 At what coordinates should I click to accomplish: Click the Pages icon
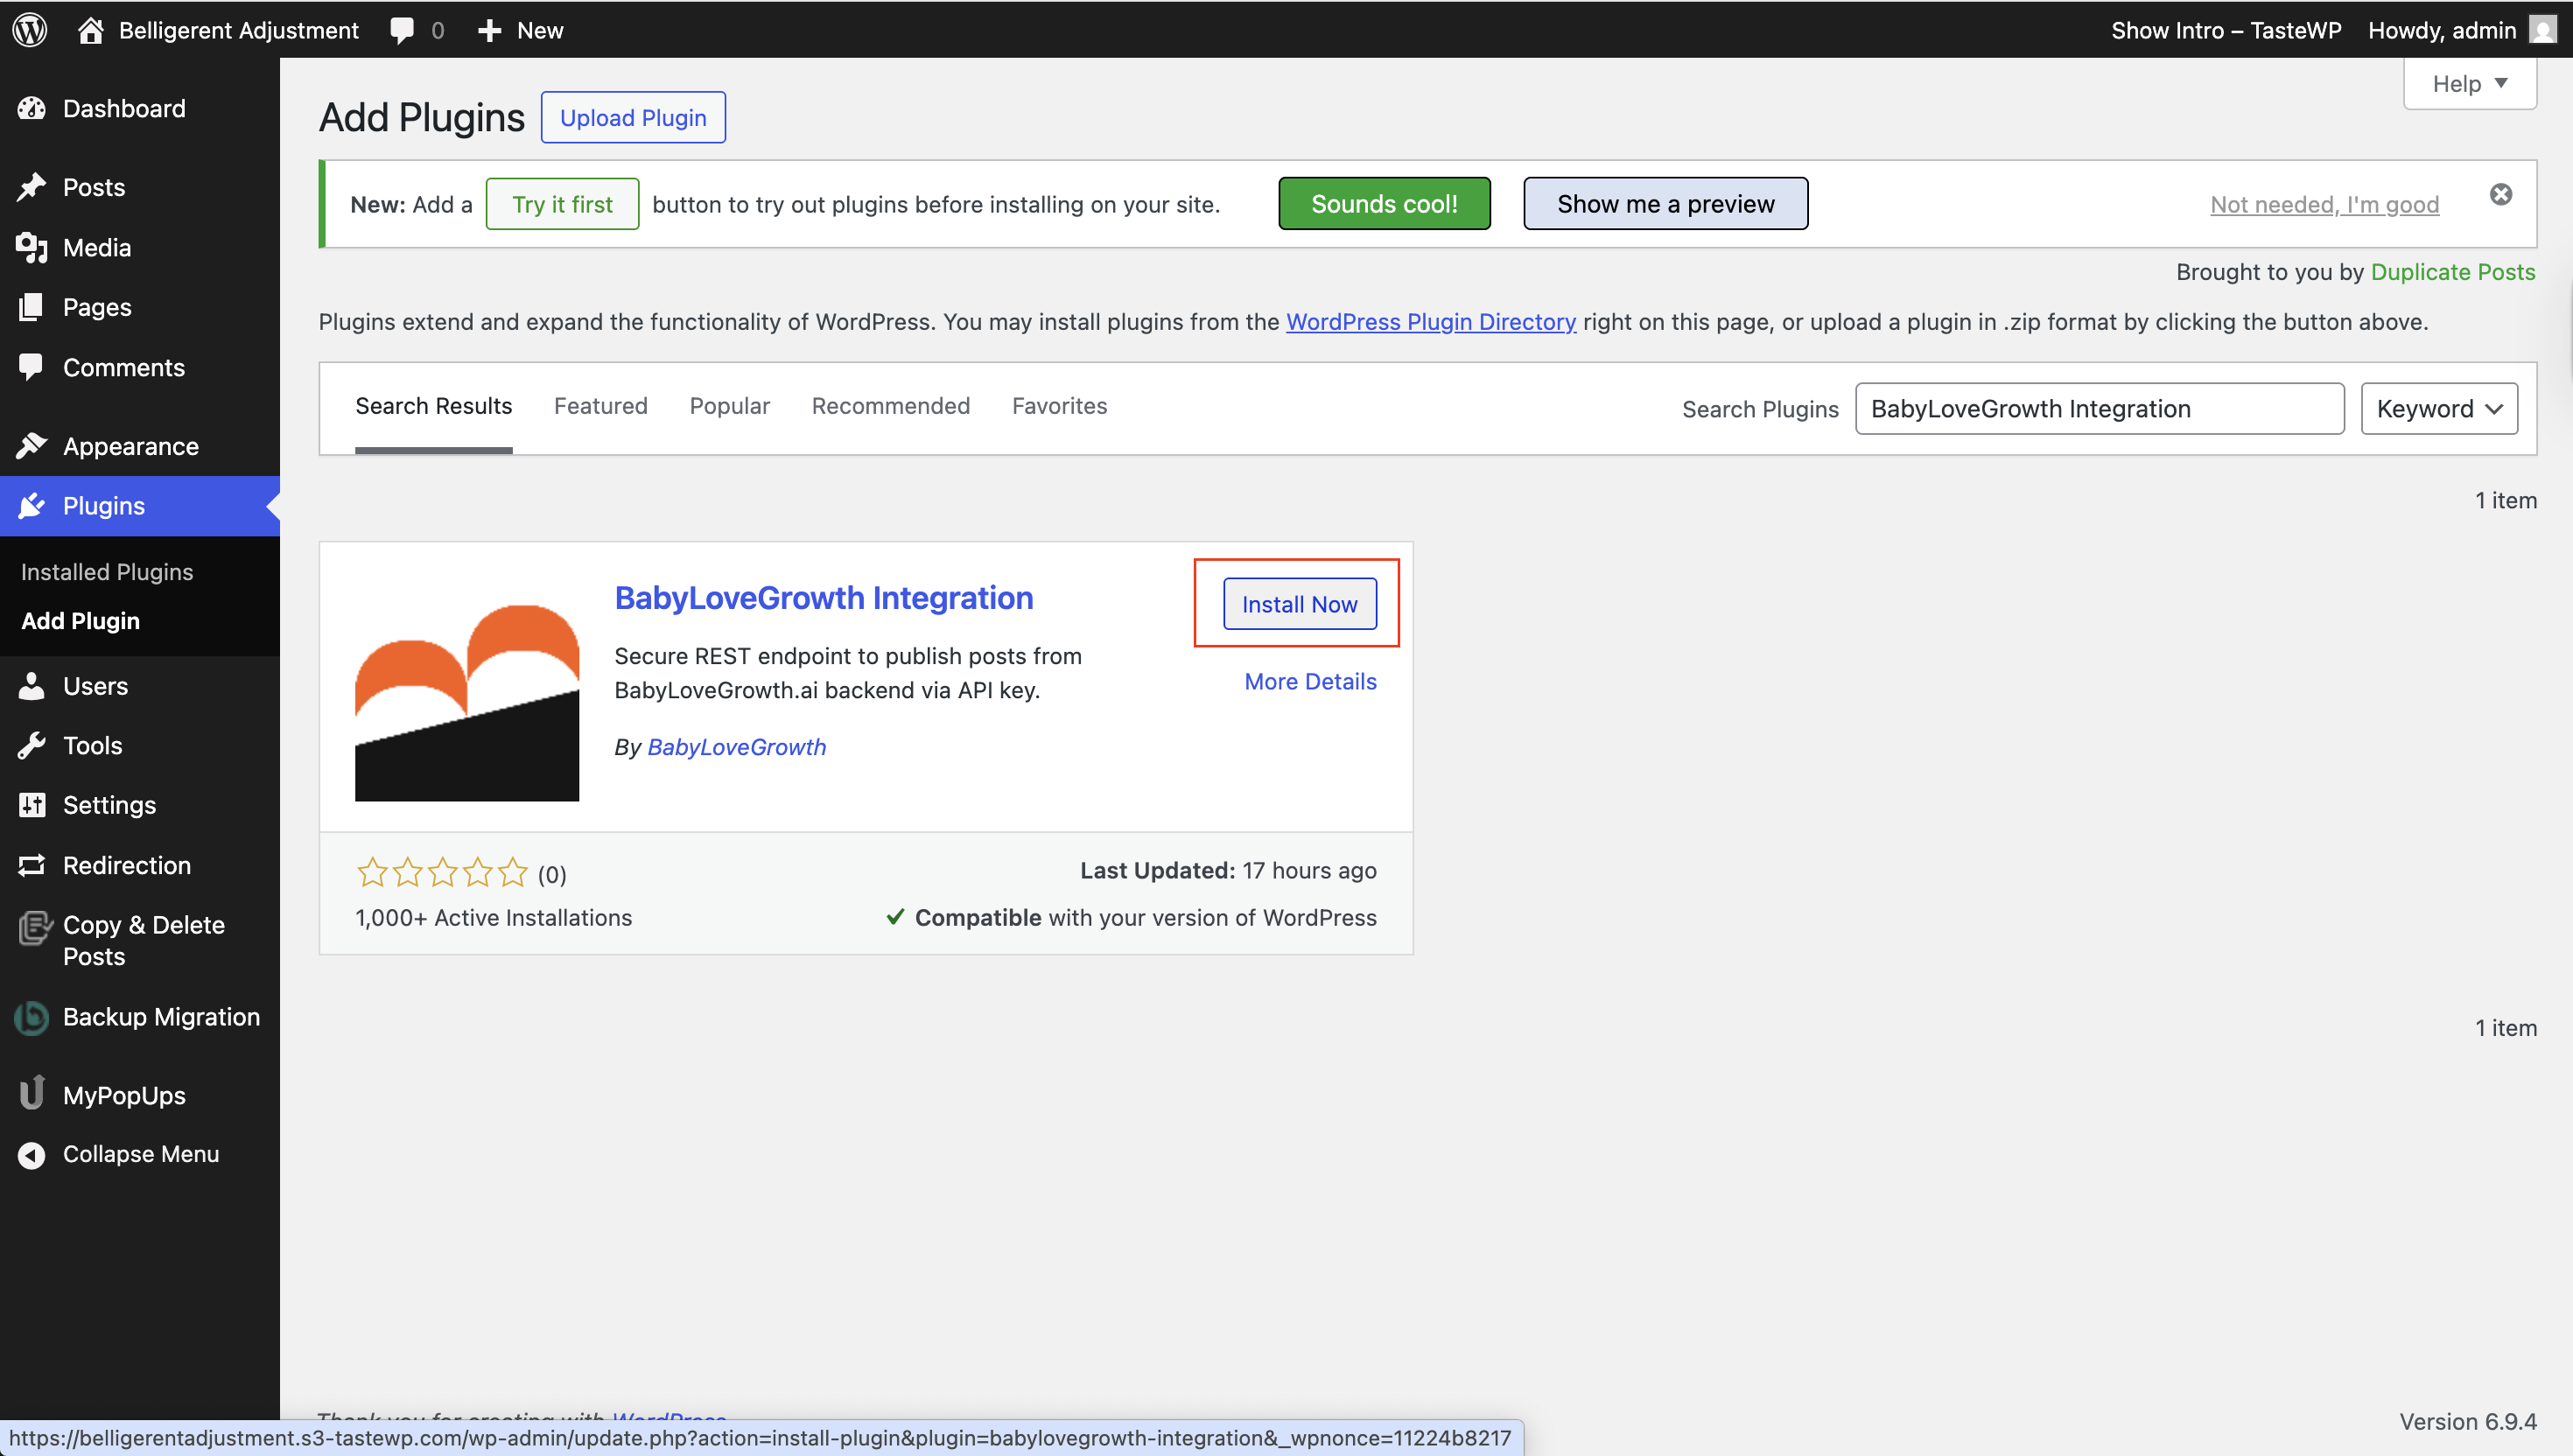coord(32,307)
